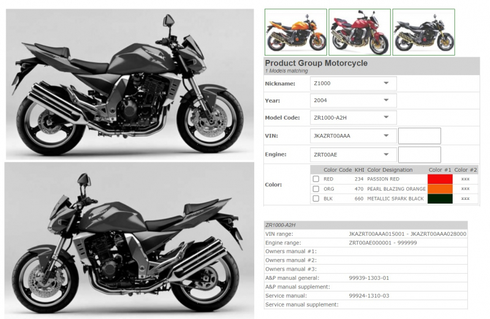The image size is (490, 319).
Task: Select the orange Z1000 motorcycle thumbnail
Action: tap(296, 32)
